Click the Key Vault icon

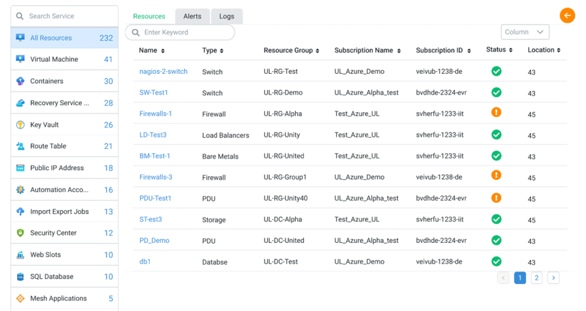click(20, 125)
